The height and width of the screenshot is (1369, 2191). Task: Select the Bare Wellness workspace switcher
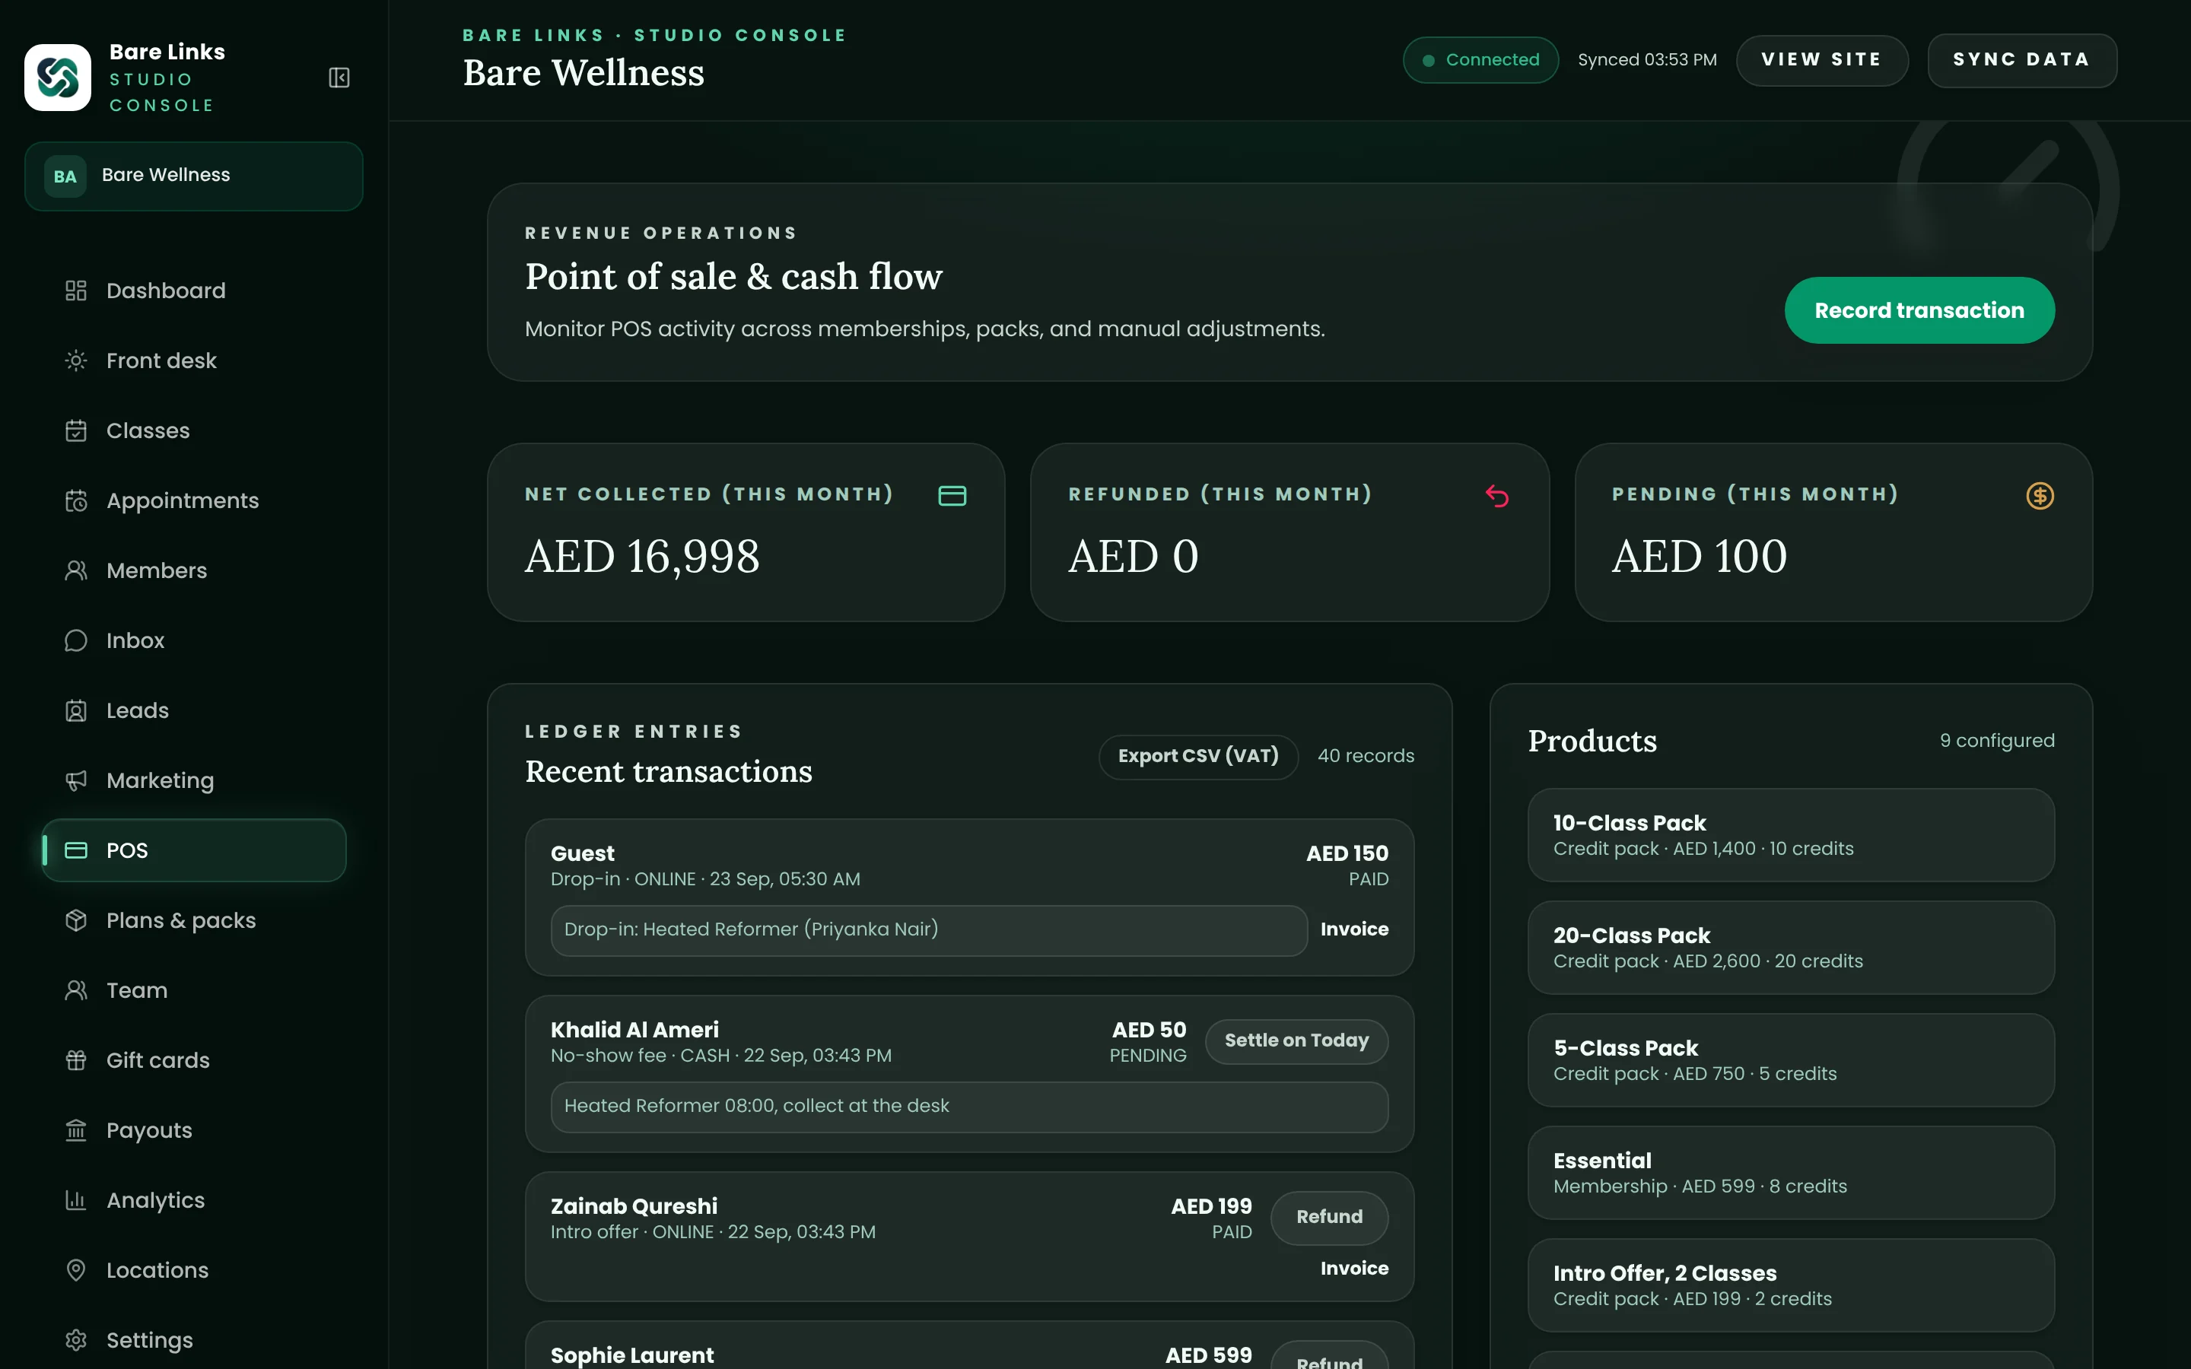coord(194,176)
